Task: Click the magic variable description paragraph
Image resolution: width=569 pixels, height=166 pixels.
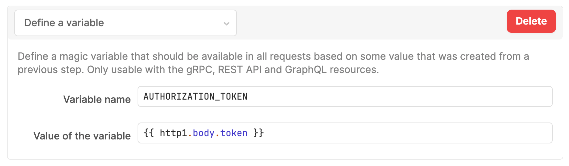Action: click(x=273, y=63)
